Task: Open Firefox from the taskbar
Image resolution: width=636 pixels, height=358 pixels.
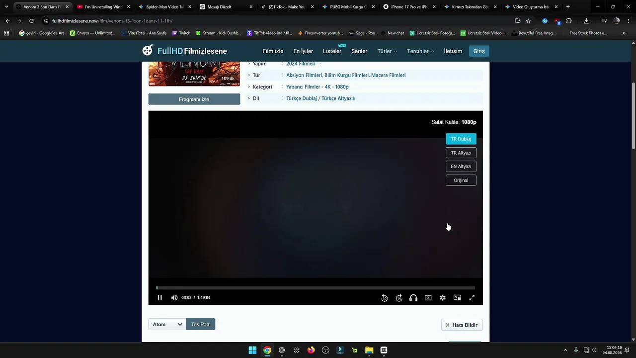Action: 311,350
